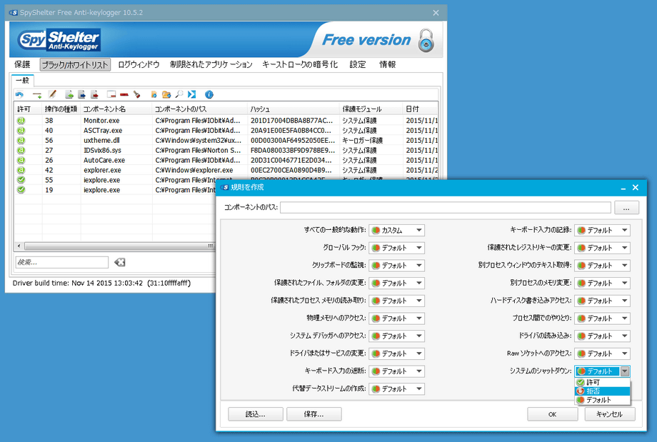Open the キーボード入力の記録 dropdown

coord(602,230)
